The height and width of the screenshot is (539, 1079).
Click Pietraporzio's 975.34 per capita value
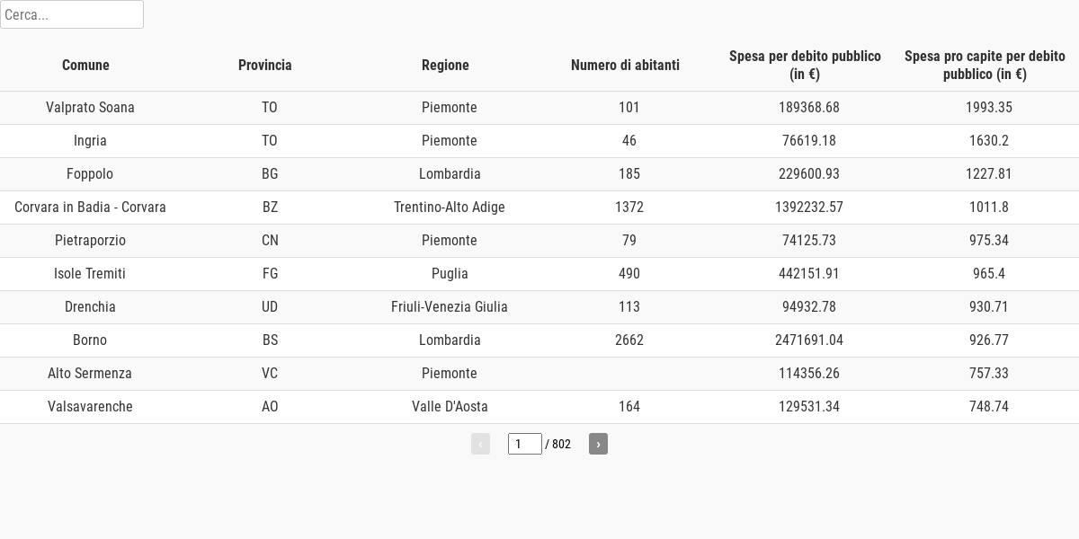click(989, 241)
